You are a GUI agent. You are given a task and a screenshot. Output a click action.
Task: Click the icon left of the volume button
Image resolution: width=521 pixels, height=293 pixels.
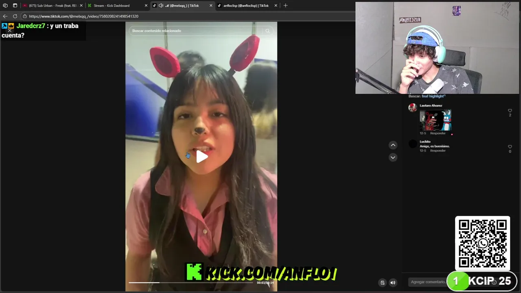pos(382,282)
